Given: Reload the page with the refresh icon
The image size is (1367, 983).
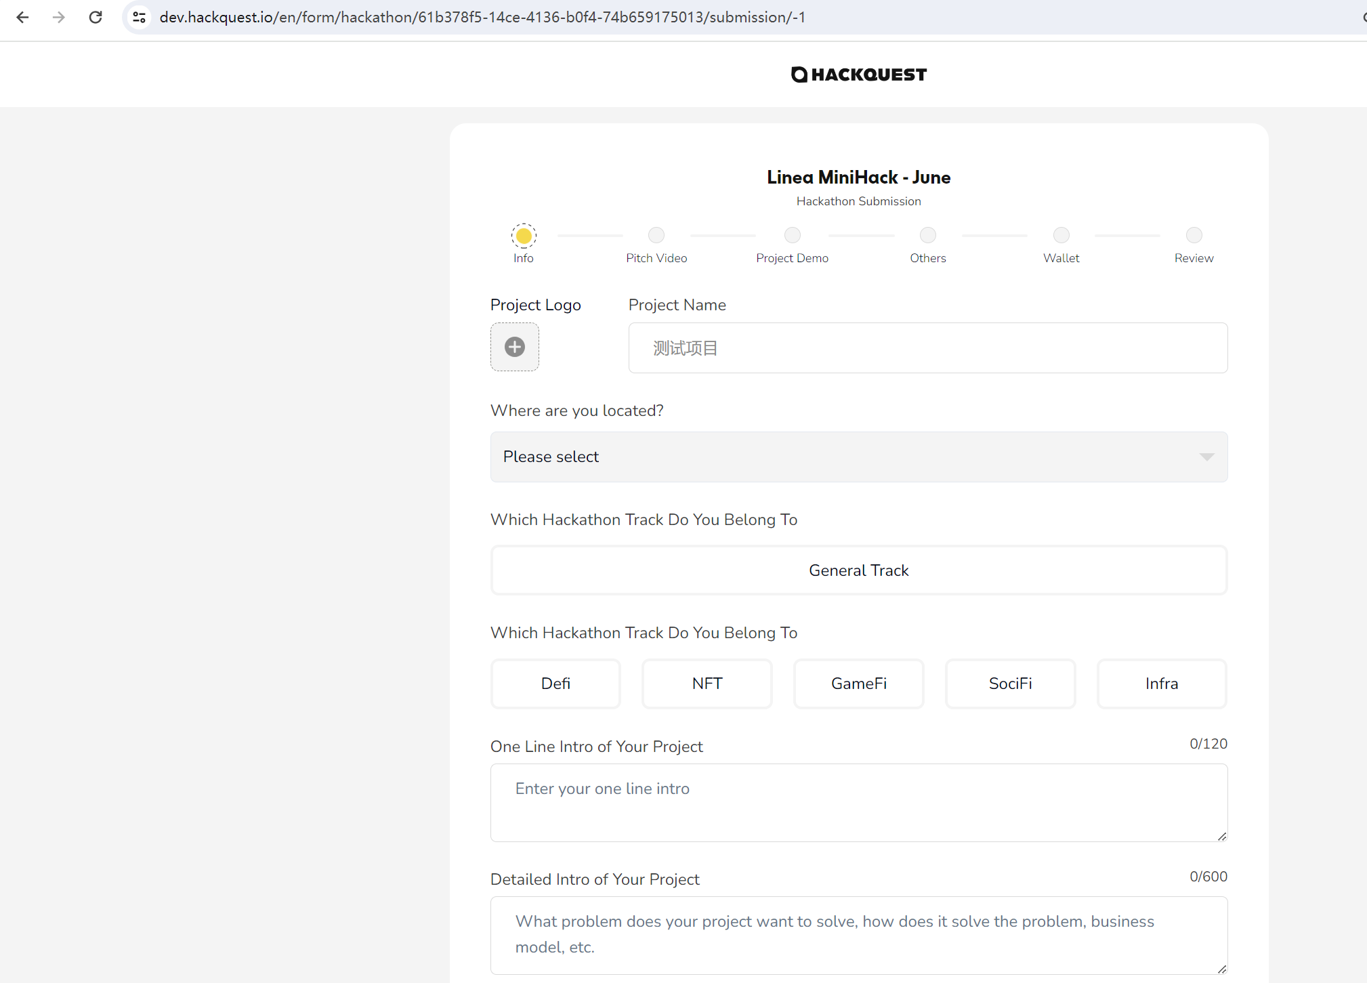Looking at the screenshot, I should click(96, 17).
